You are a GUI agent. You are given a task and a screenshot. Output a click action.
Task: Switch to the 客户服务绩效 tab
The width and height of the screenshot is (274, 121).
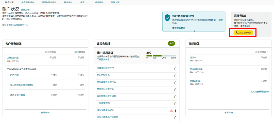tap(28, 2)
